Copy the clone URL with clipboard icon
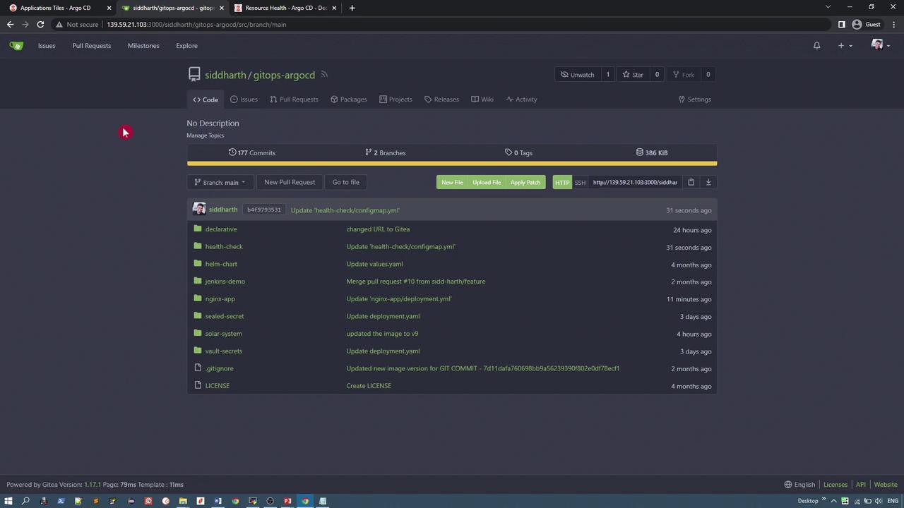This screenshot has height=508, width=904. click(691, 182)
